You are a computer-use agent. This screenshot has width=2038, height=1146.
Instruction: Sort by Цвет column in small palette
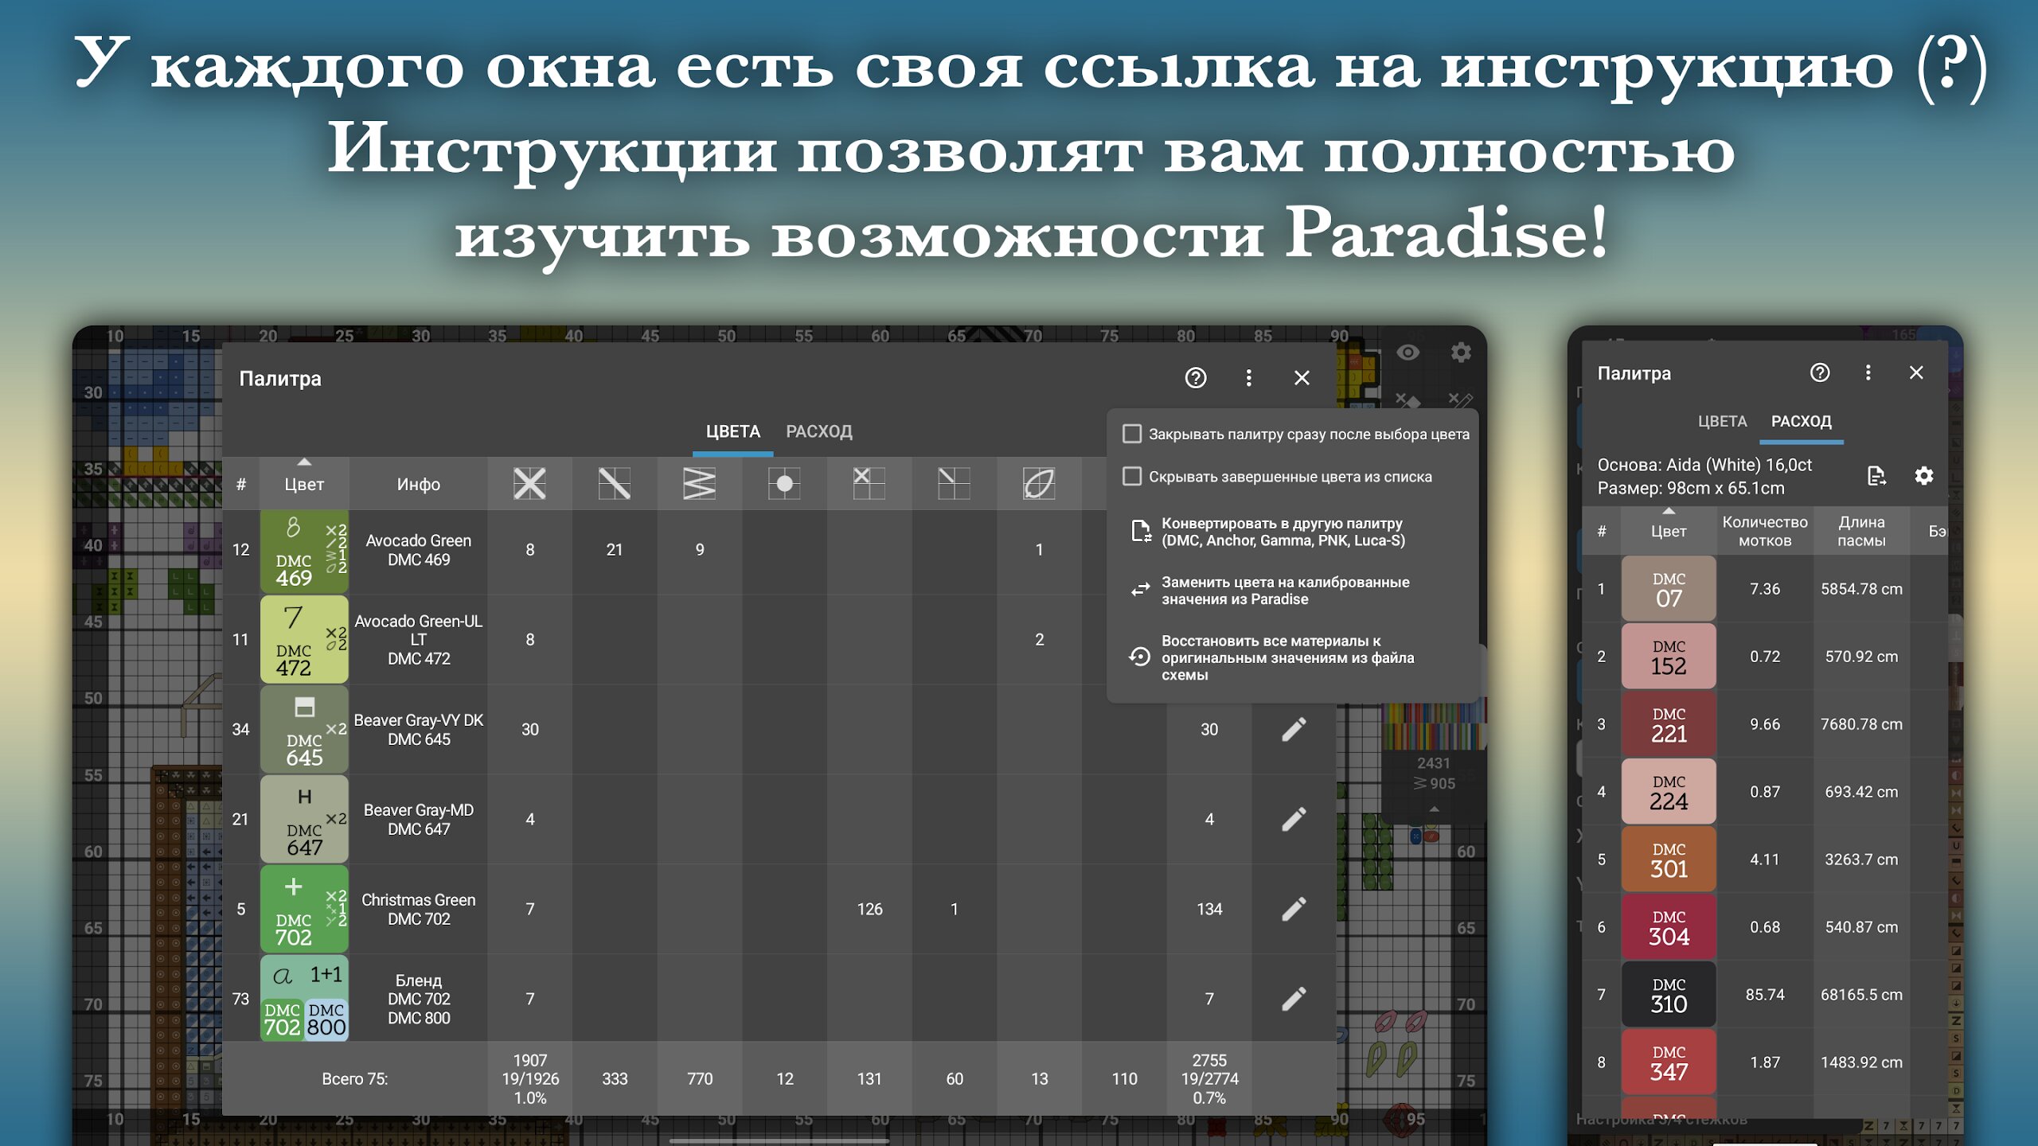click(1668, 531)
